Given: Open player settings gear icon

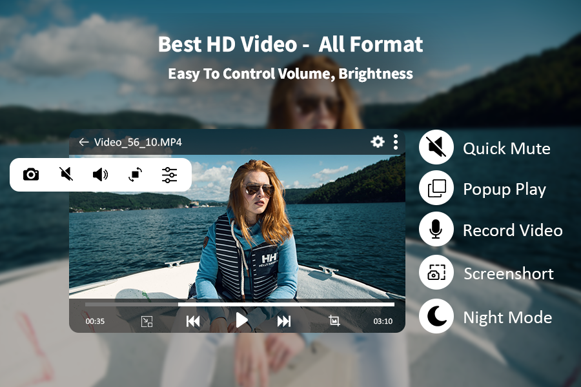Looking at the screenshot, I should (378, 142).
